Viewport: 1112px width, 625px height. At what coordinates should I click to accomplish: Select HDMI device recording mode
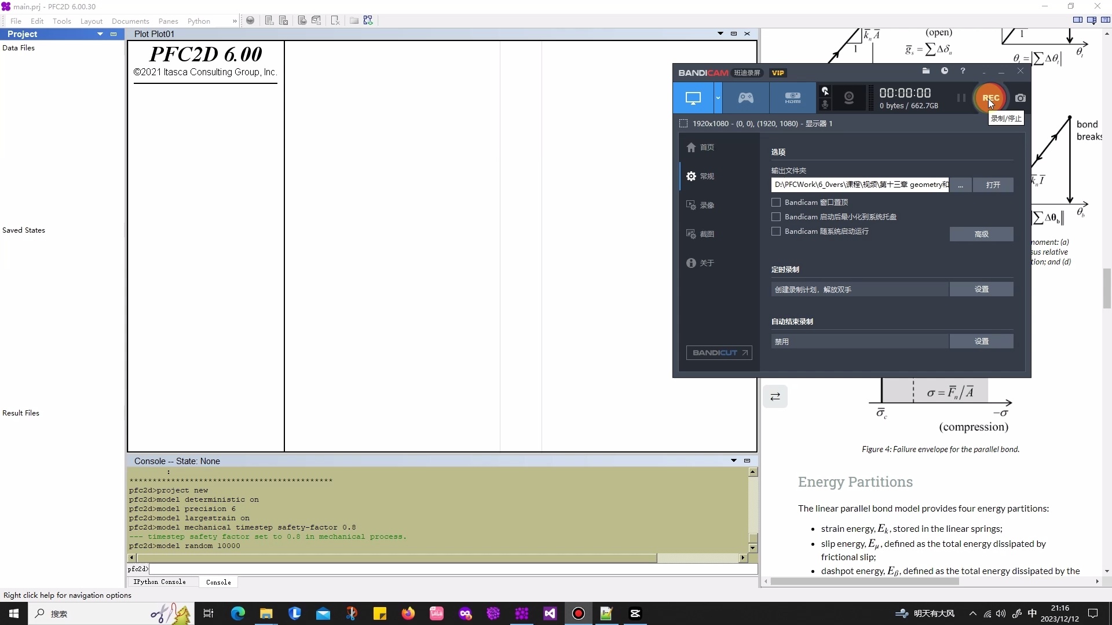tap(792, 98)
